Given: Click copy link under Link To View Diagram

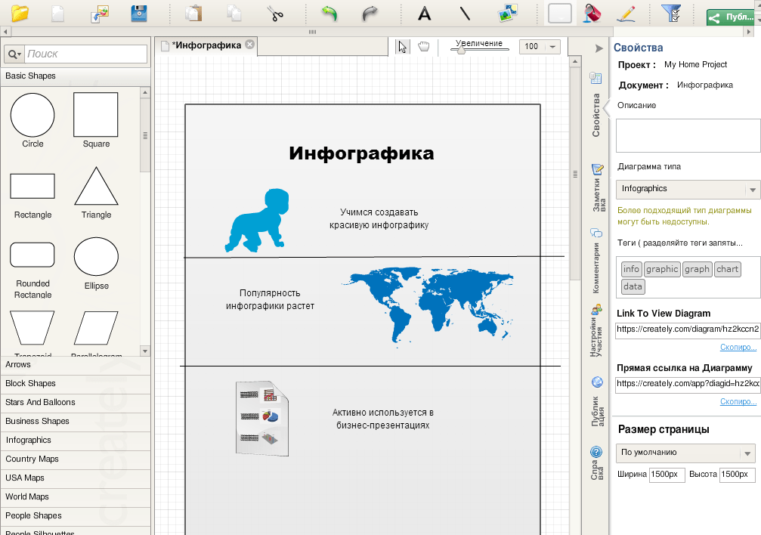Looking at the screenshot, I should pyautogui.click(x=738, y=347).
